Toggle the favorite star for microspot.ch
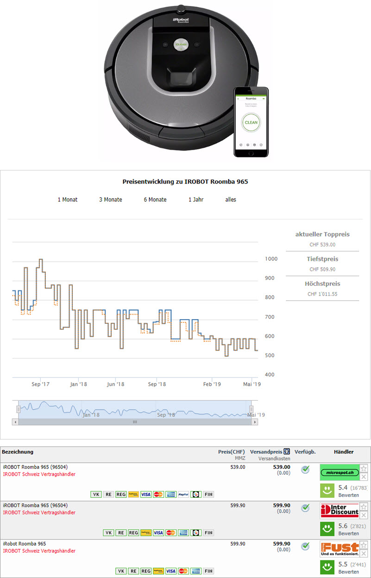 (364, 468)
